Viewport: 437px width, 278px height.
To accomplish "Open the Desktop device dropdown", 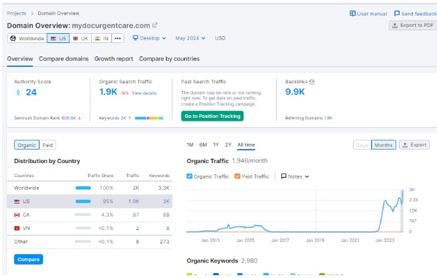I will [x=149, y=38].
